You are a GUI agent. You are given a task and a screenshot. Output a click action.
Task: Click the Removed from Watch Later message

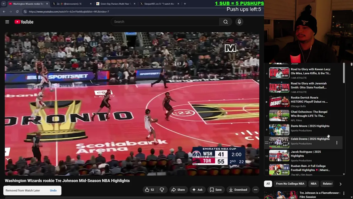click(23, 190)
